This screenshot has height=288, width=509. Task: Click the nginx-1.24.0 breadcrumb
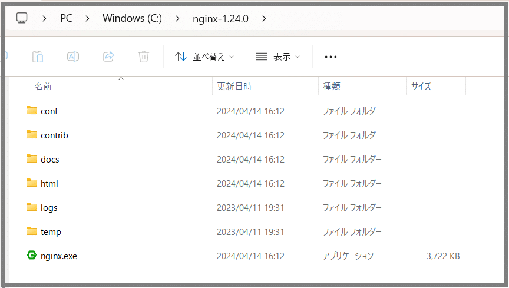click(220, 18)
